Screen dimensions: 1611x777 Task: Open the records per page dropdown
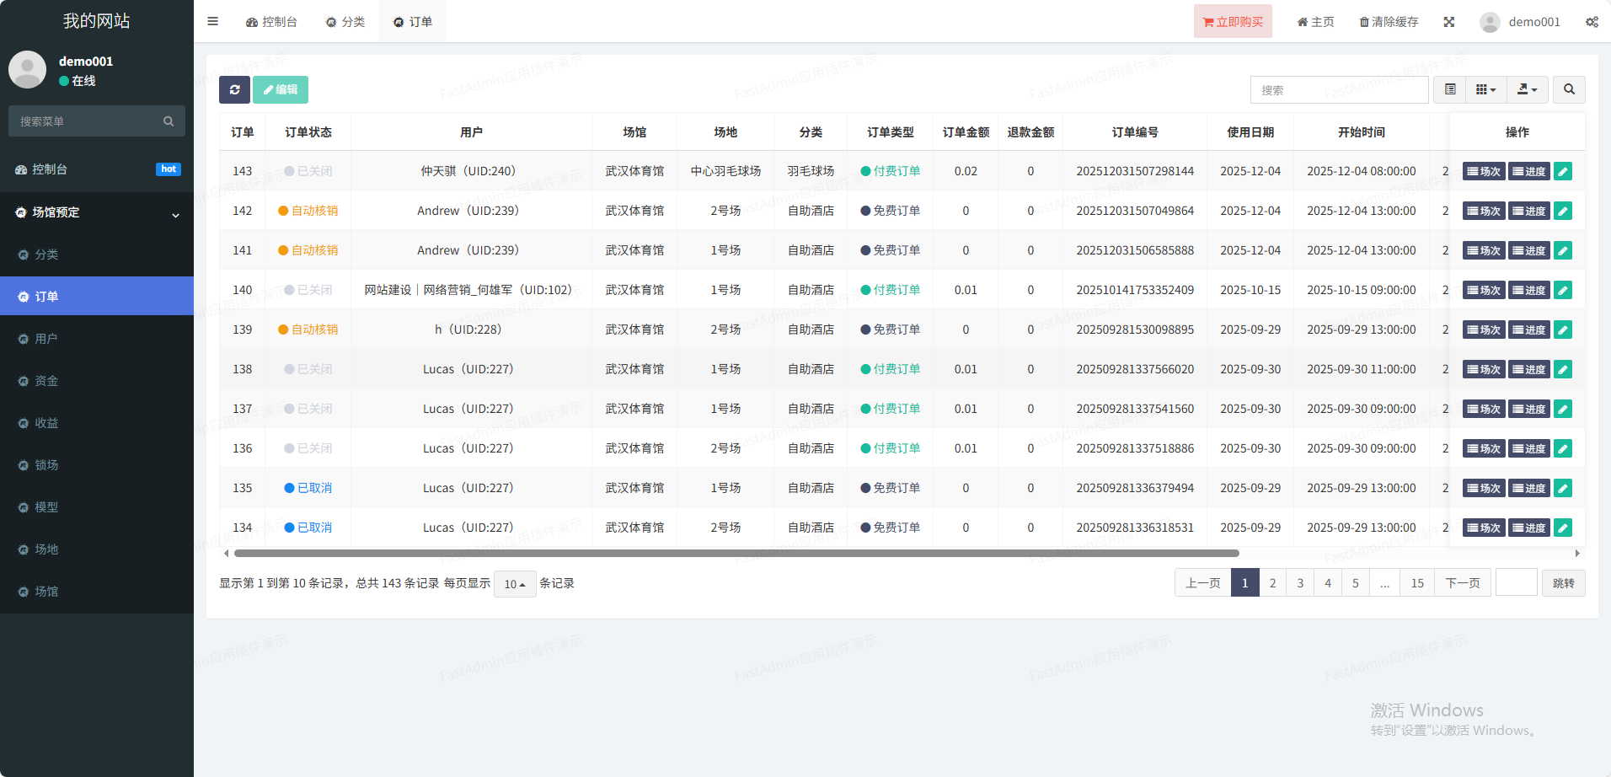[514, 584]
